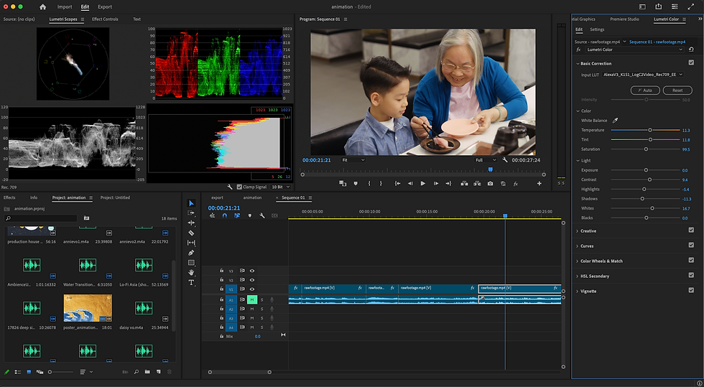The height and width of the screenshot is (387, 704).
Task: Open Quick Export share icon
Action: point(658,6)
